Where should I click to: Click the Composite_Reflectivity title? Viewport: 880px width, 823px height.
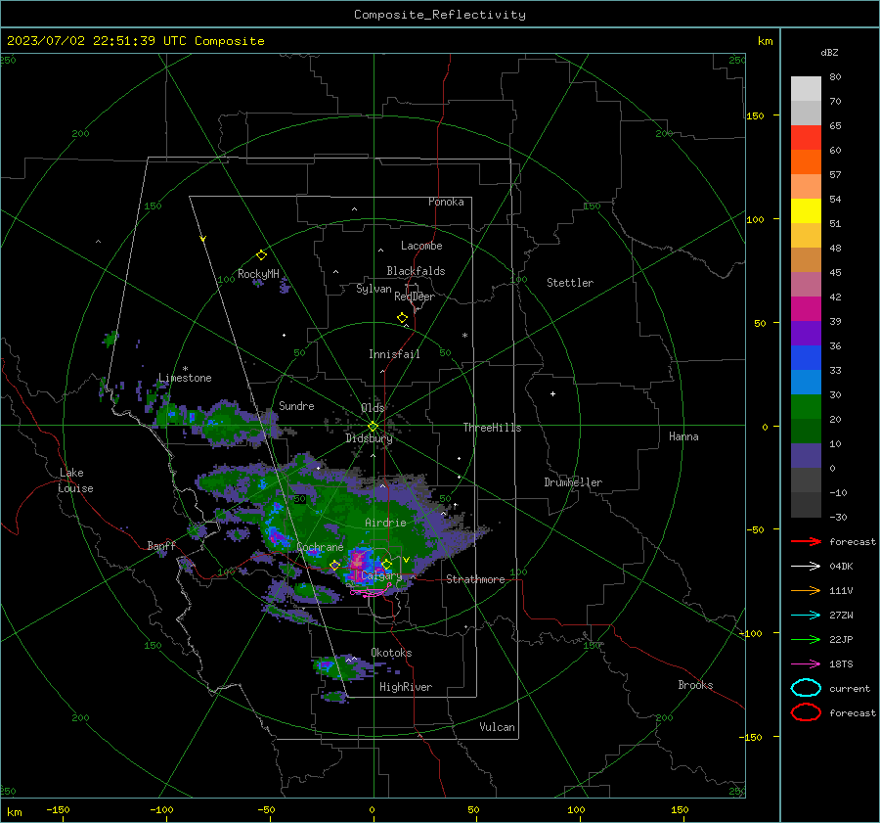click(x=439, y=15)
